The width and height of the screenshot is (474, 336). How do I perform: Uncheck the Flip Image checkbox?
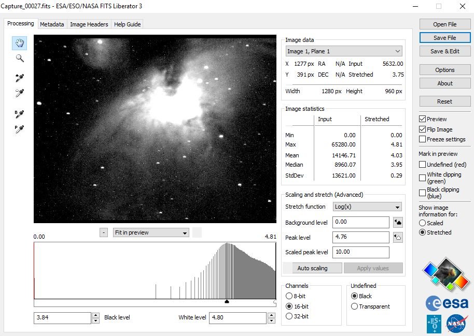(x=422, y=129)
